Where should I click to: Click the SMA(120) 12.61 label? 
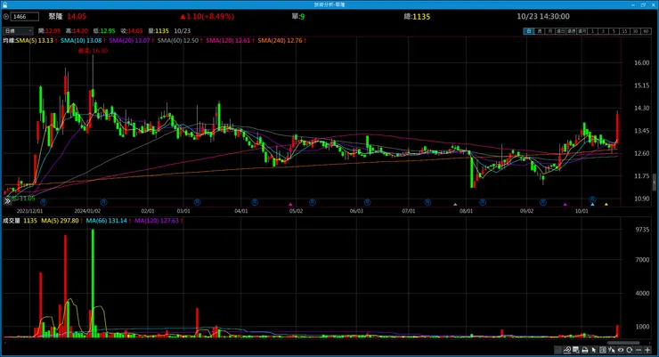[228, 41]
